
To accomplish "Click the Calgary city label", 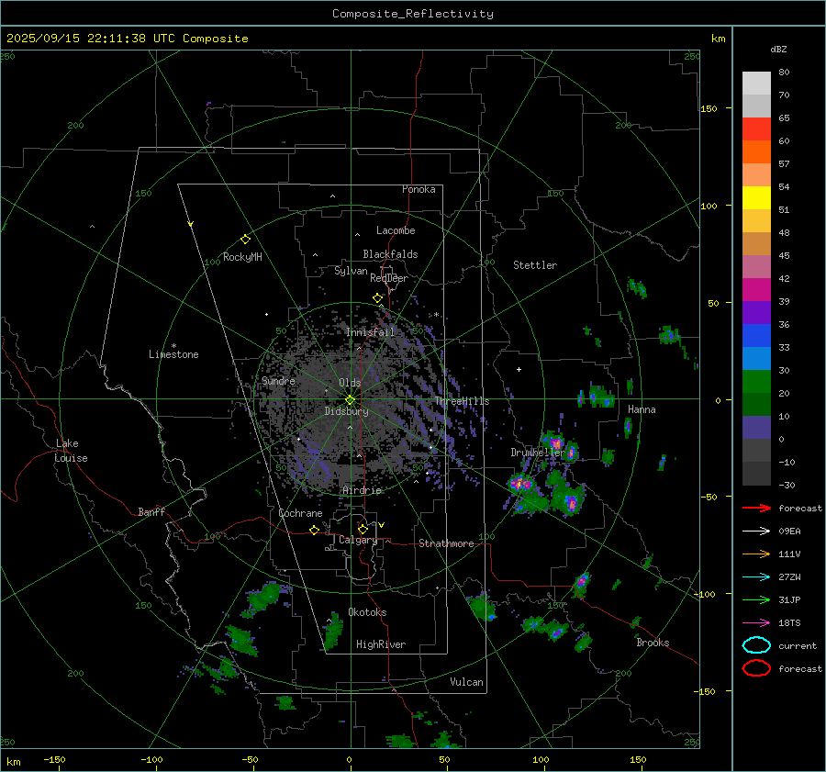I will (x=358, y=540).
